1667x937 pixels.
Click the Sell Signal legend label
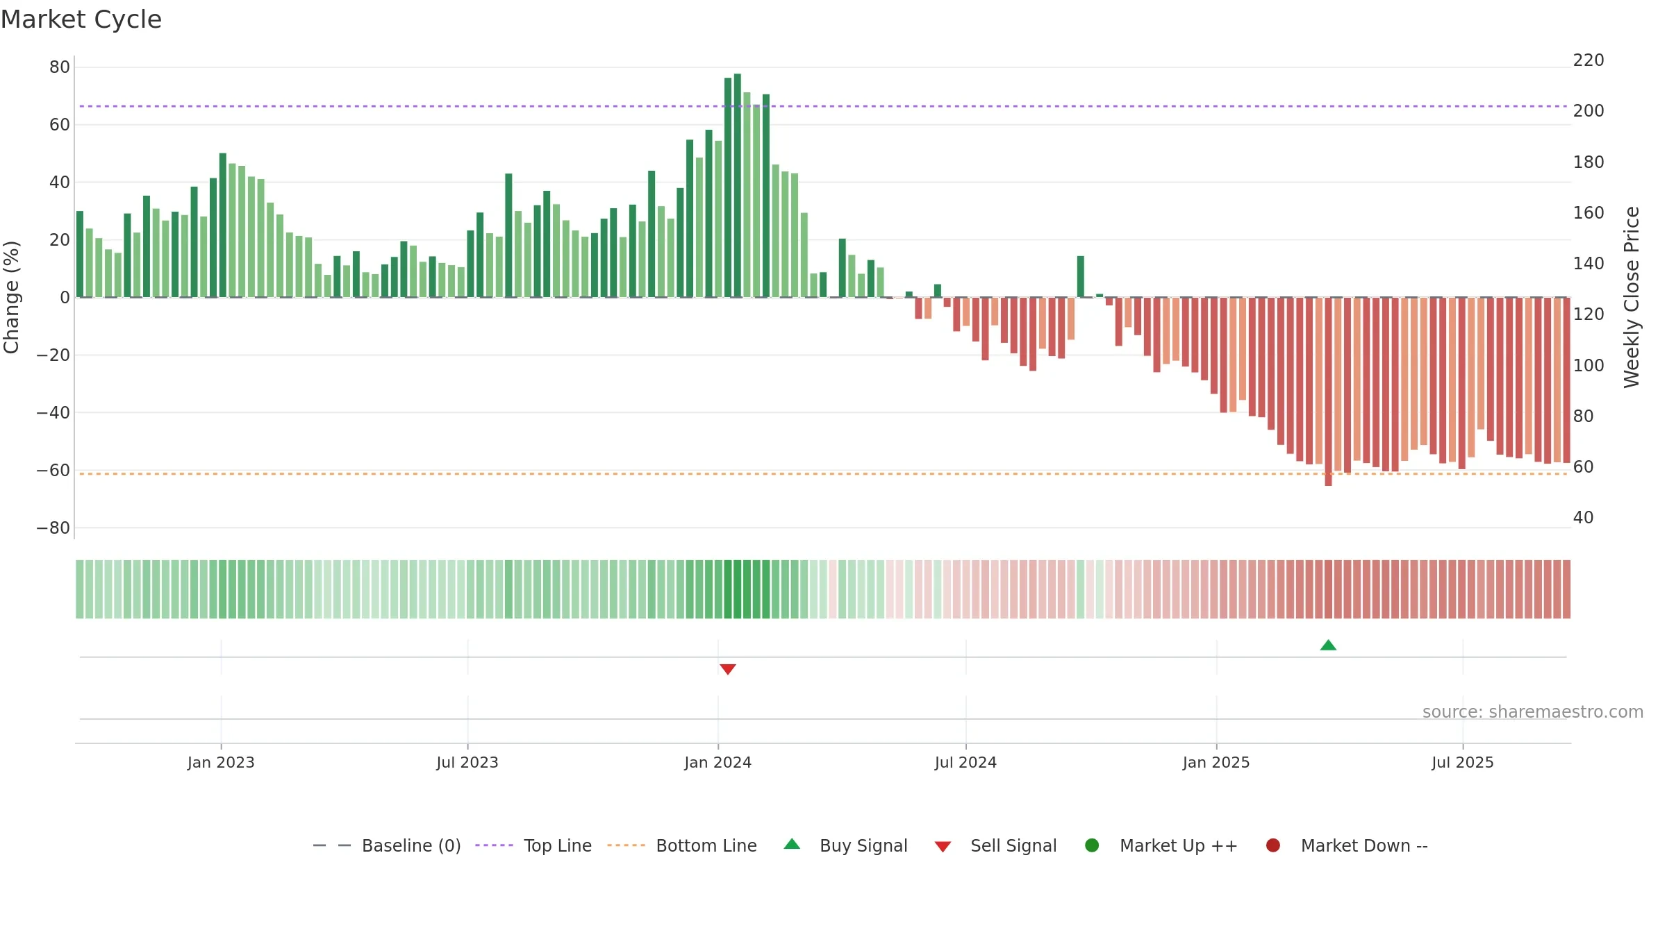point(1013,845)
